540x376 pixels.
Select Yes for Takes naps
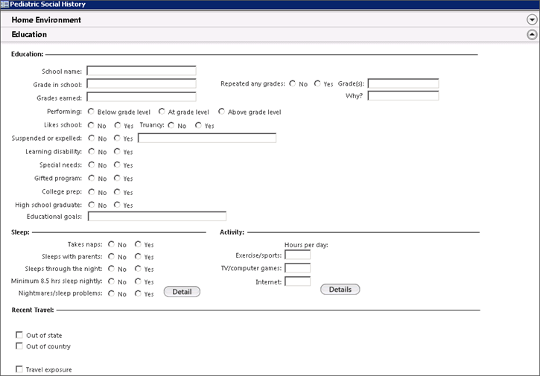click(x=139, y=243)
